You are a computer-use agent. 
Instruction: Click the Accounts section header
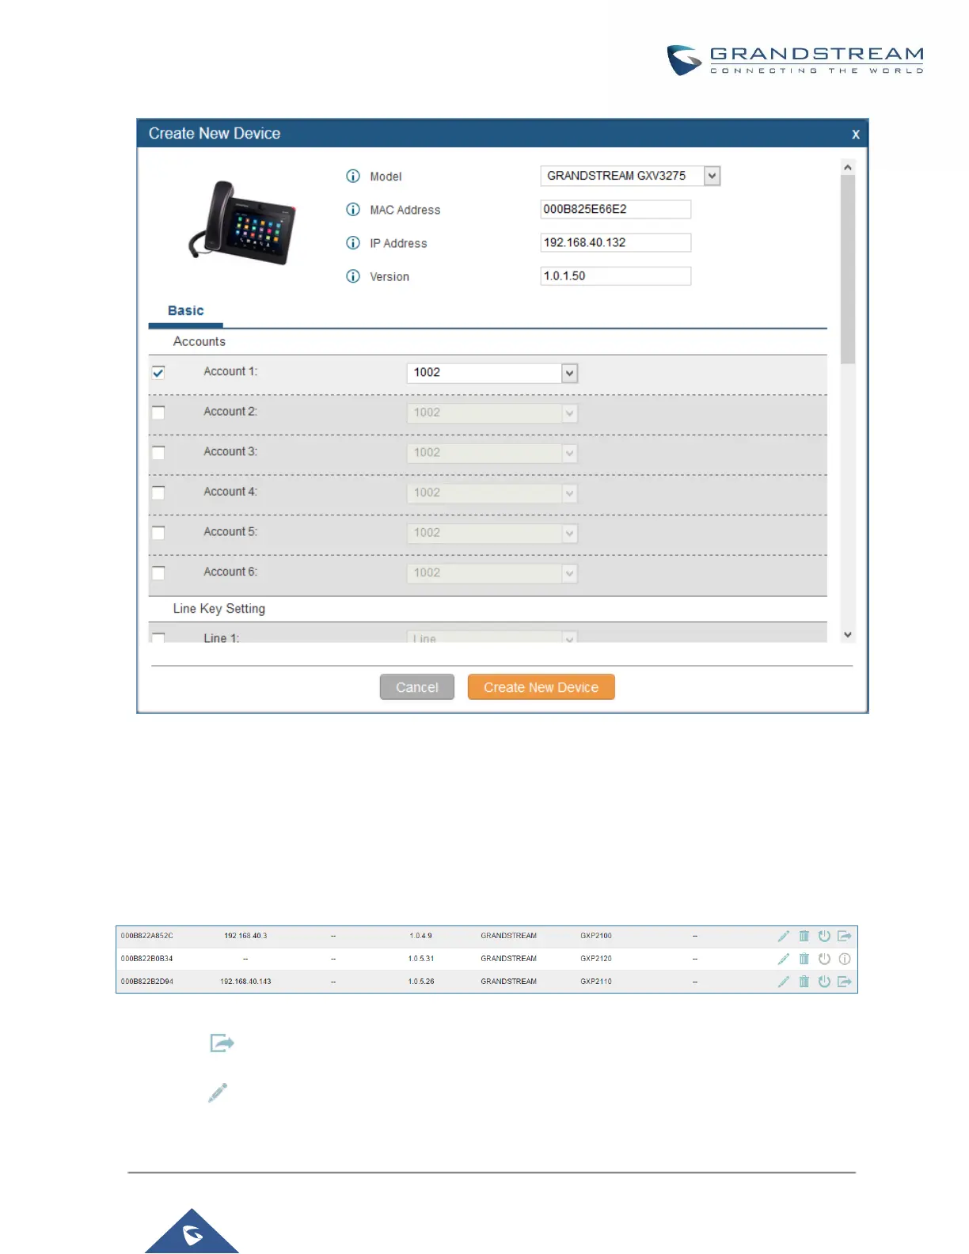(199, 341)
